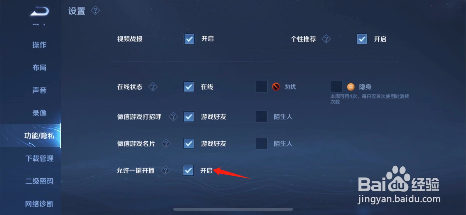
Task: Click the orange 隐身 invisible icon
Action: click(351, 87)
